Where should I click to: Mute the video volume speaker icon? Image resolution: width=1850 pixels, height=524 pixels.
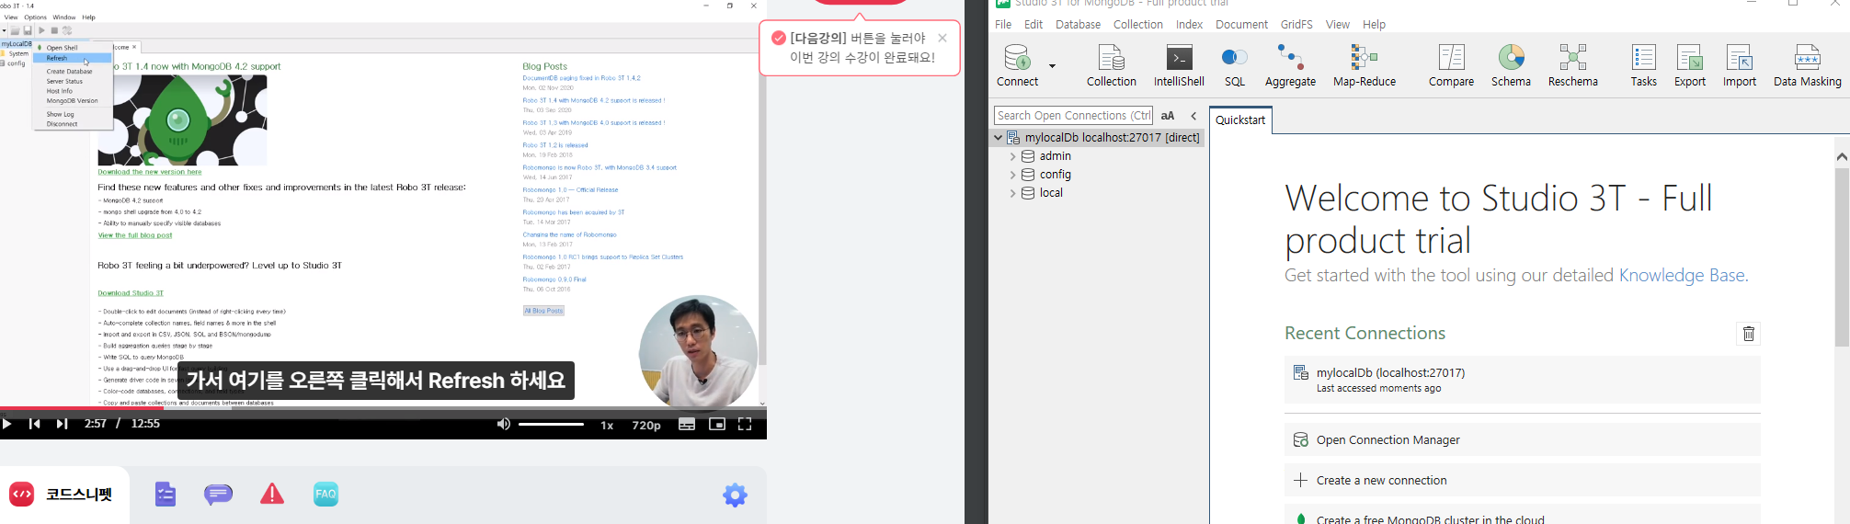(503, 424)
